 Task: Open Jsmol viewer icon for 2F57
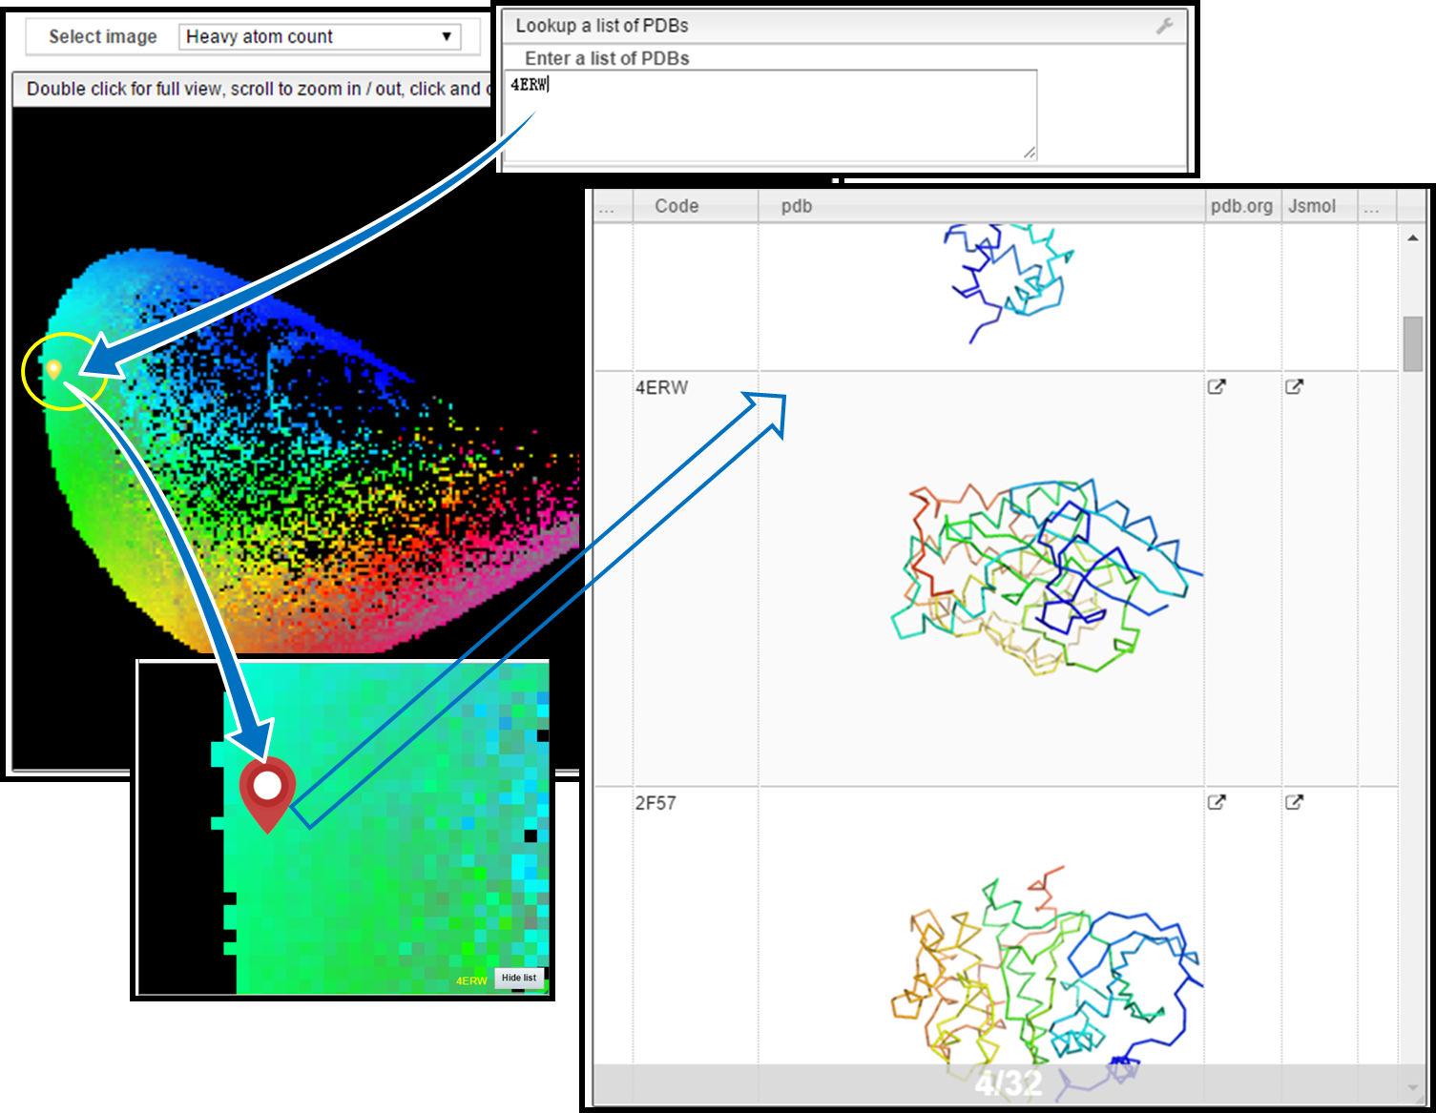tap(1294, 802)
